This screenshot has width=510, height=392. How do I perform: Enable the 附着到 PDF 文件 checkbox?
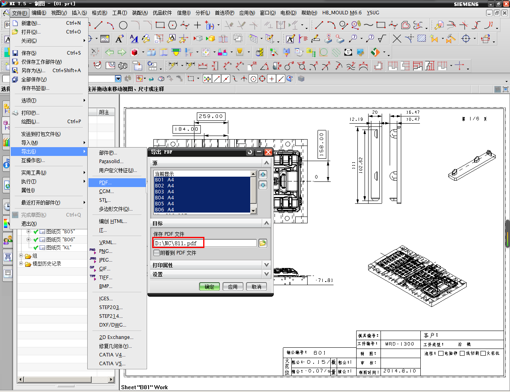157,253
